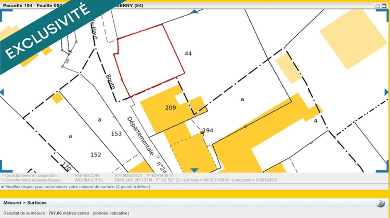Click the 797.06 mètres carrés result
The height and width of the screenshot is (218, 390).
point(69,213)
